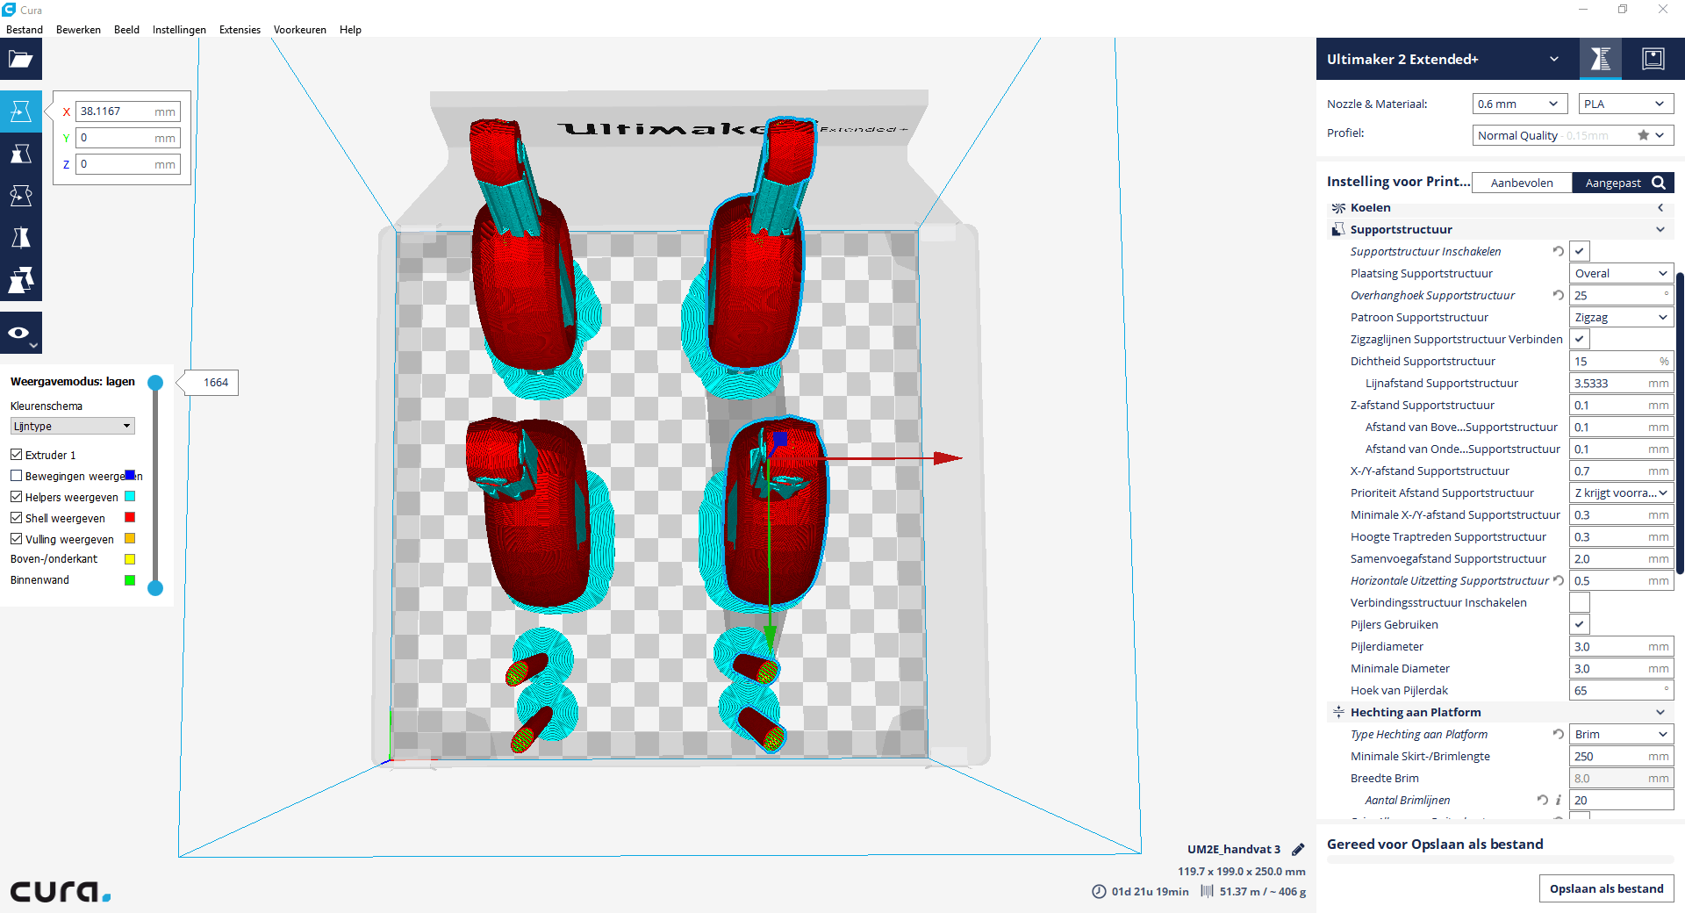This screenshot has width=1685, height=913.
Task: Open the Bewerken menu
Action: click(78, 29)
